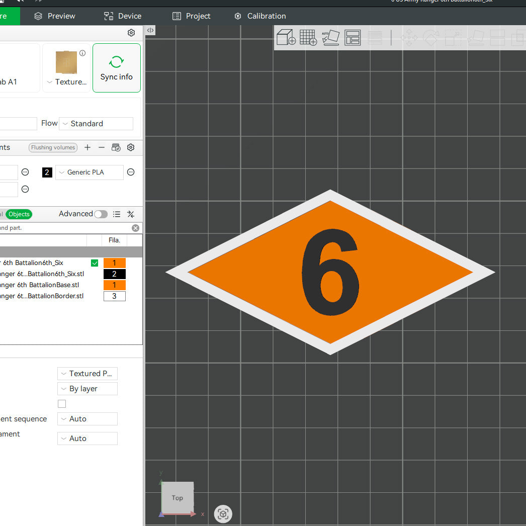
Task: Click the compare presets icon beside Advanced
Action: tap(131, 214)
